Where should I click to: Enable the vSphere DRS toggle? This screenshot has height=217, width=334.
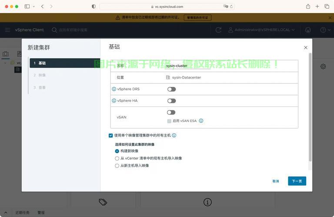171,89
